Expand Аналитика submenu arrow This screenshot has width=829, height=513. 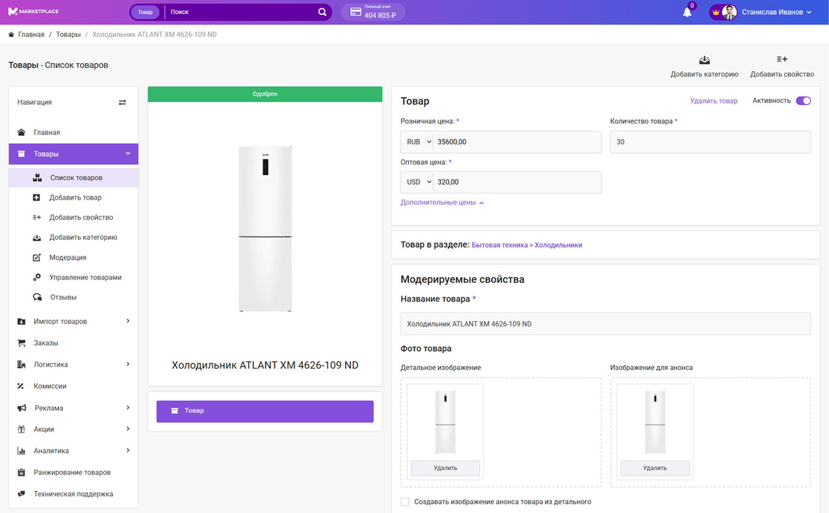128,450
